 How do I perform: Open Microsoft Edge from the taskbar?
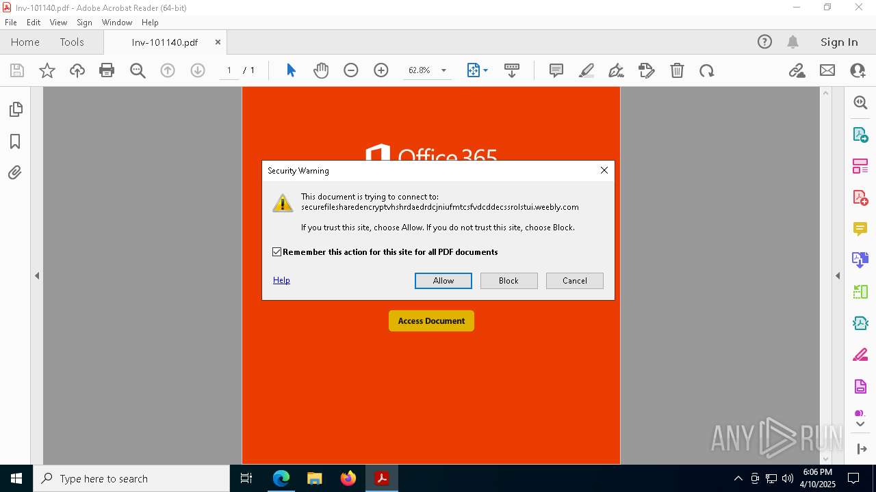click(281, 478)
